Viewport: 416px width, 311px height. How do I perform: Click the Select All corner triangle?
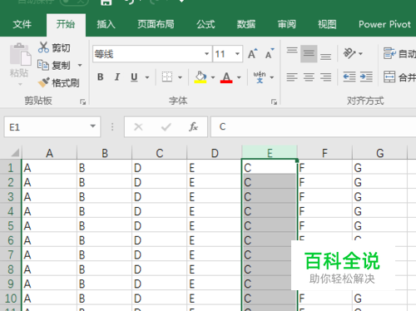click(x=15, y=153)
